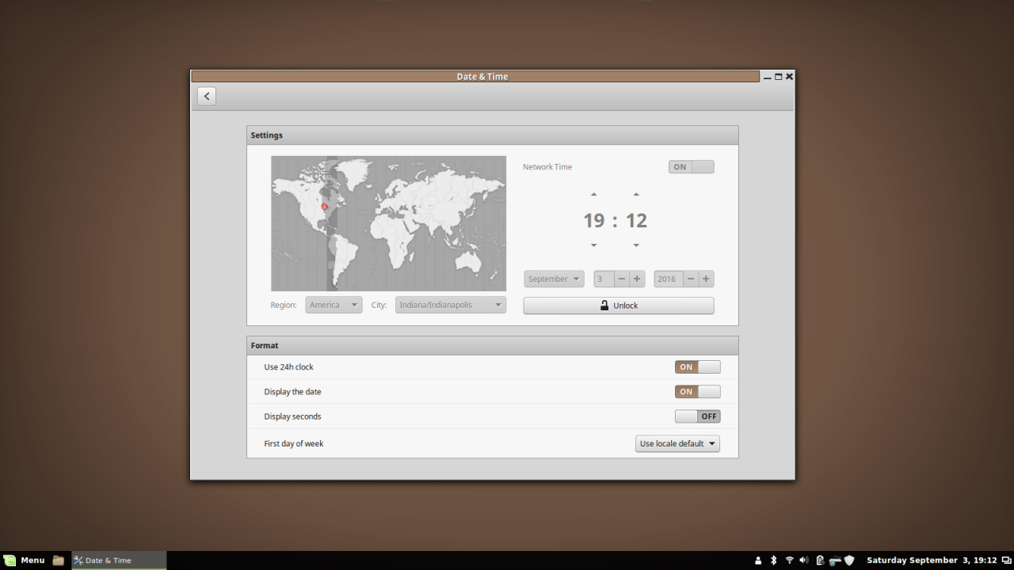1014x570 pixels.
Task: Close the Date & Time window
Action: pos(789,77)
